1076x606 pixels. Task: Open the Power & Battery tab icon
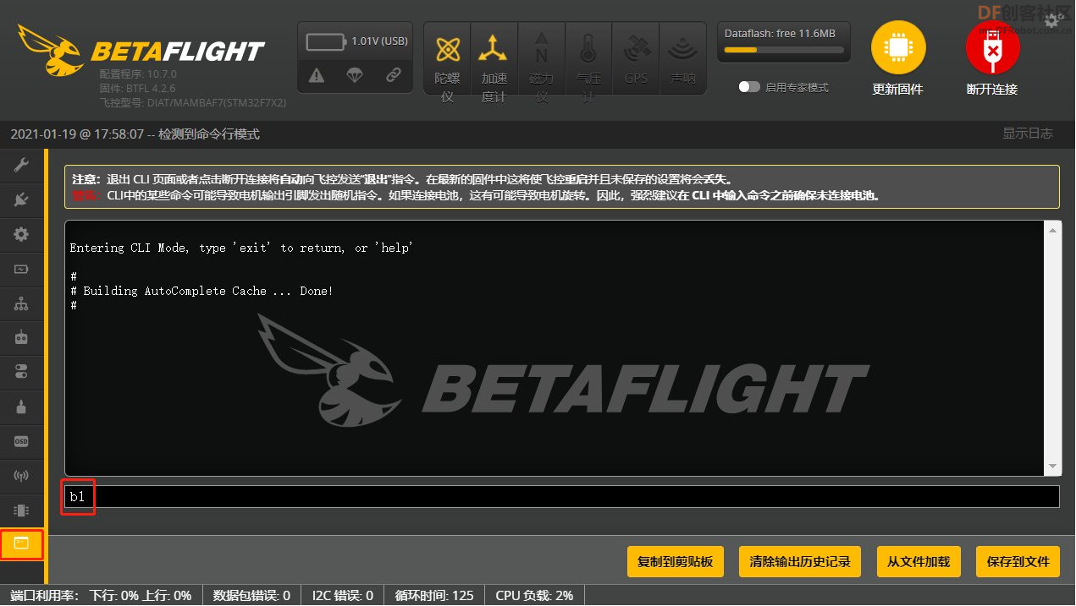(21, 269)
